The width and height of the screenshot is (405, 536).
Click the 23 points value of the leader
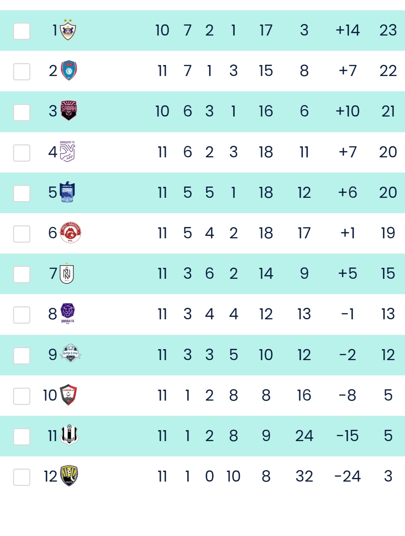(388, 30)
